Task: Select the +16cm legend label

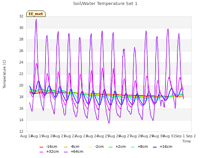Action: click(x=166, y=146)
